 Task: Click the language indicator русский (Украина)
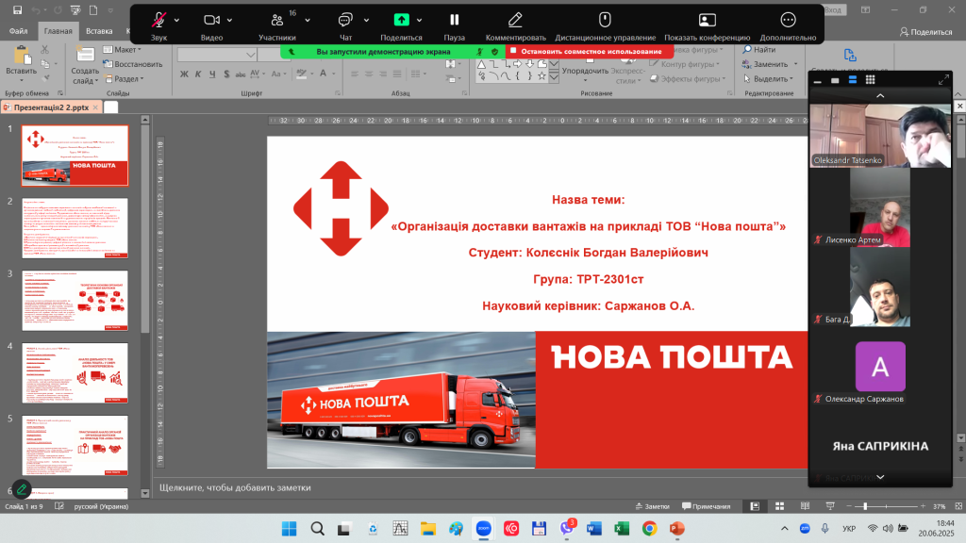tap(101, 506)
